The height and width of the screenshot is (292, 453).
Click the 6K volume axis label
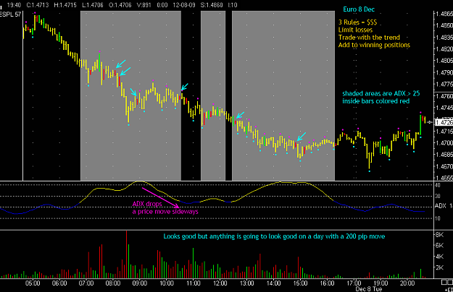[x=439, y=246]
